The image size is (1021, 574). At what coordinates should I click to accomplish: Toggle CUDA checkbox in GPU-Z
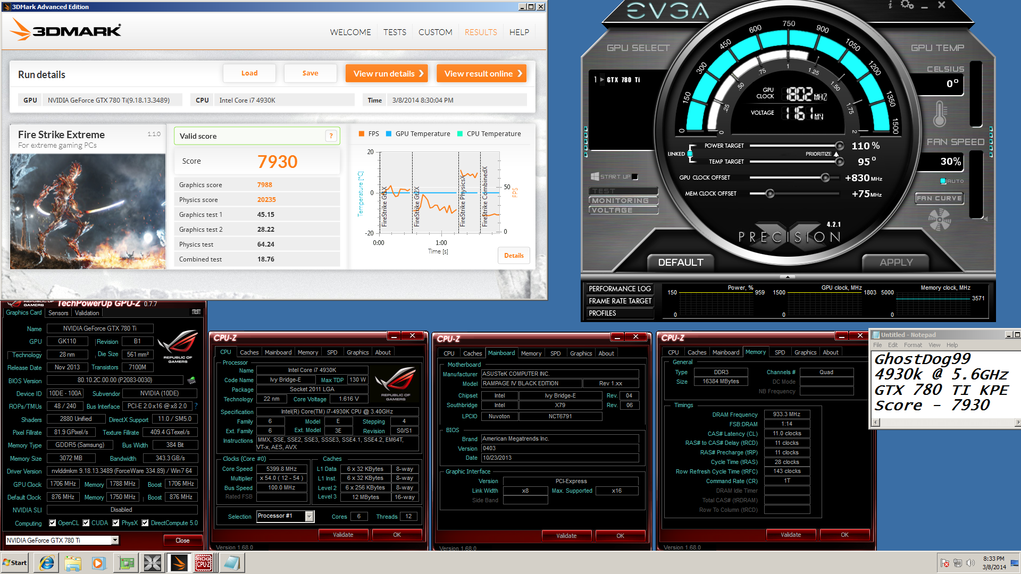point(86,523)
